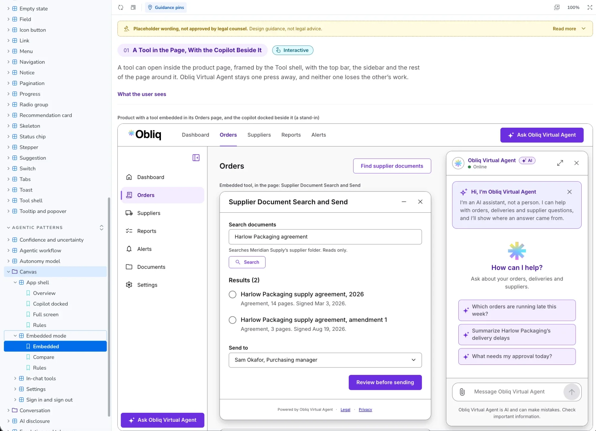Collapse the Obliq sidebar with panel icon

pyautogui.click(x=196, y=157)
